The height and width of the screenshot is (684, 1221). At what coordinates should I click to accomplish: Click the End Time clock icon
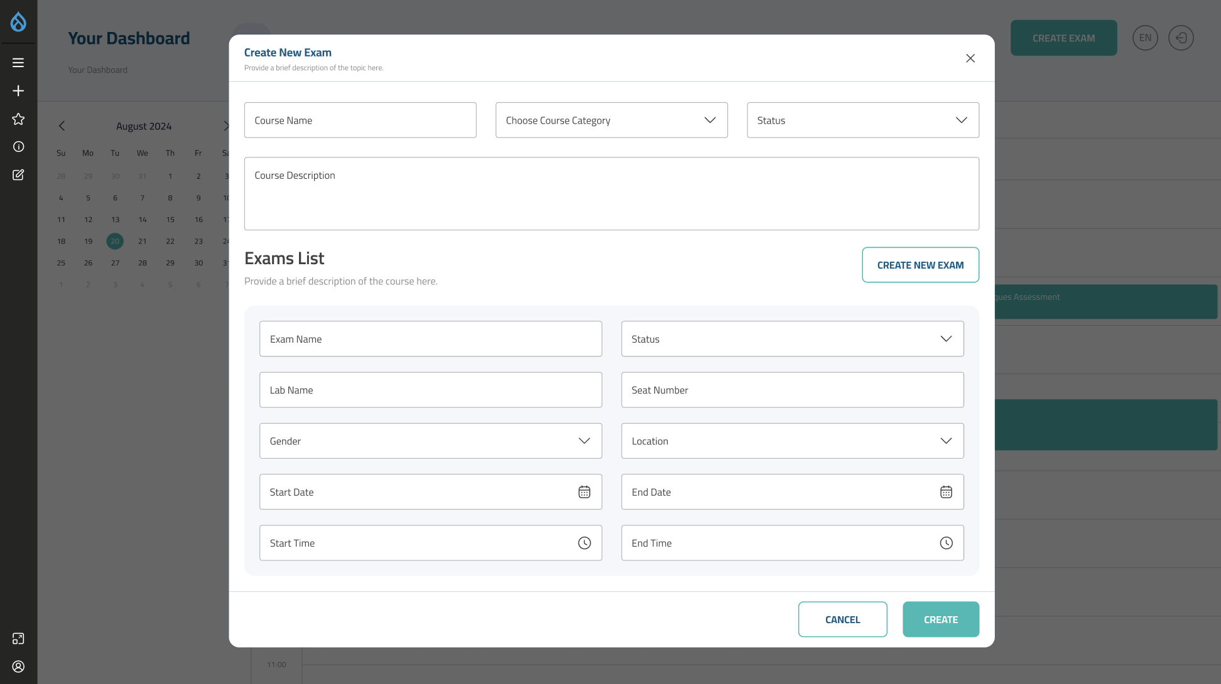946,543
